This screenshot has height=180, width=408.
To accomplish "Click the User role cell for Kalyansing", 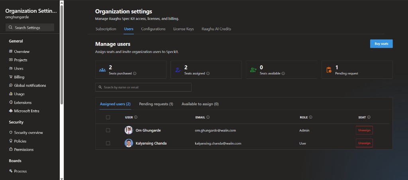I will 303,143.
